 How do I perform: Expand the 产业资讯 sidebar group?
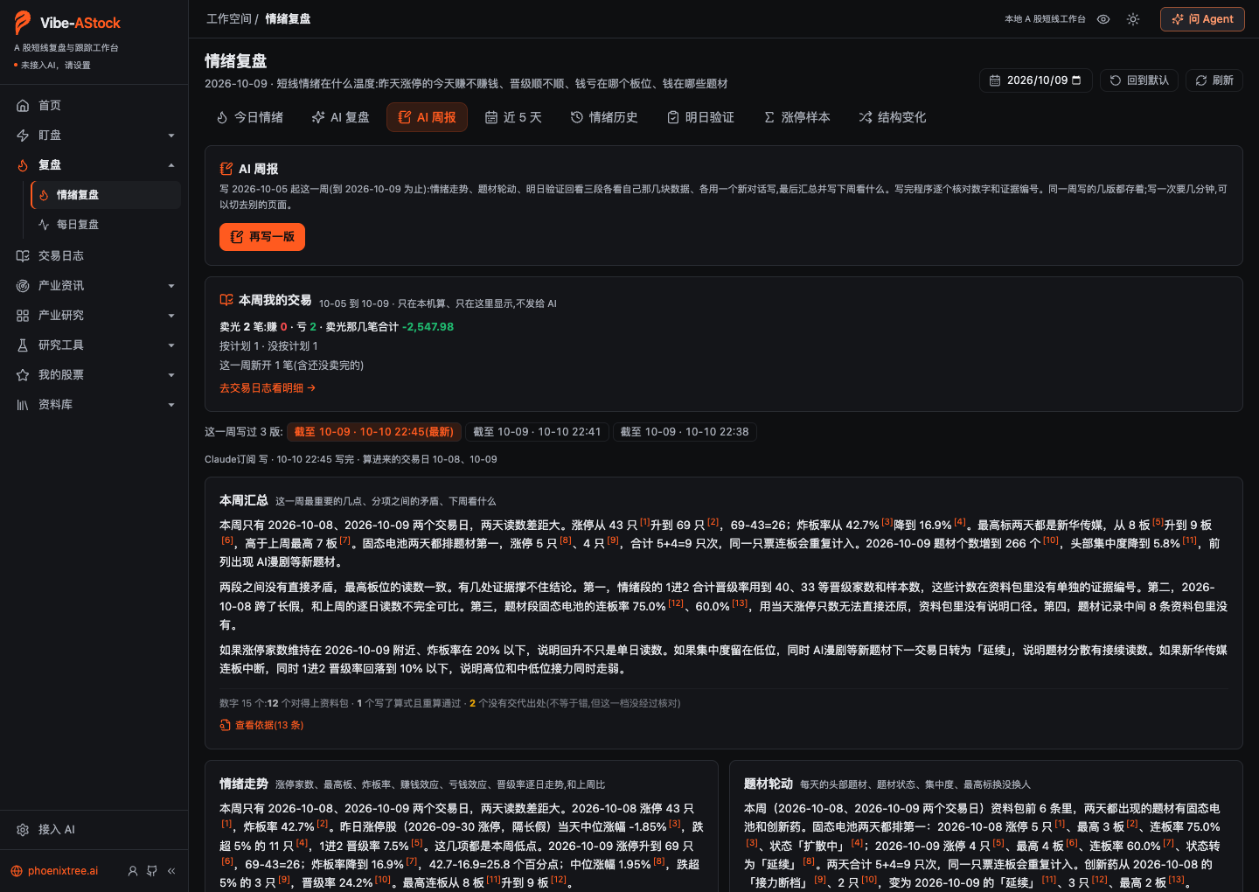point(94,286)
